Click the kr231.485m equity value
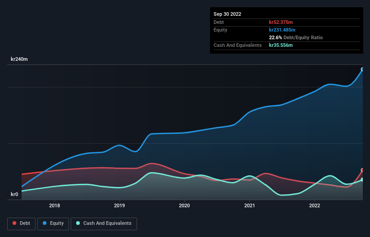 coord(282,30)
